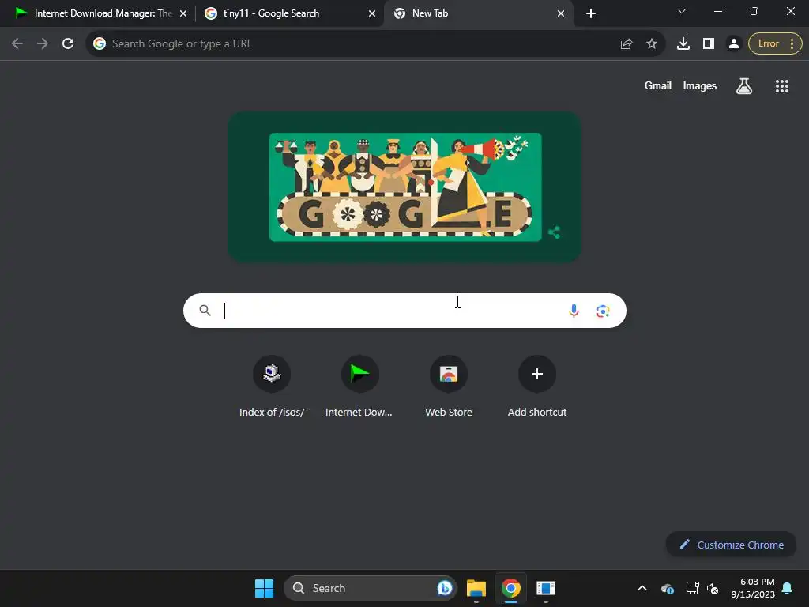
Task: Open the Web Store shortcut
Action: coord(449,386)
